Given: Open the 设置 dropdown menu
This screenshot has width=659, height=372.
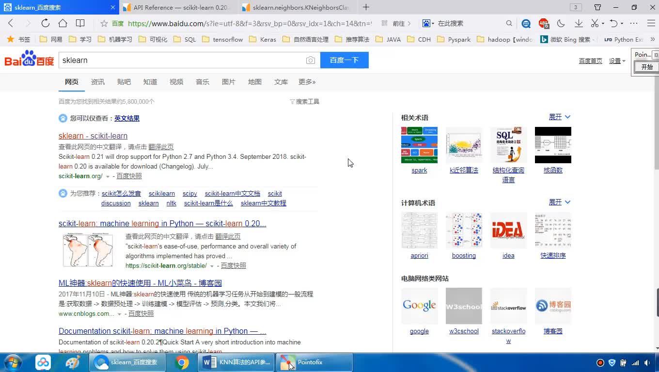Looking at the screenshot, I should pos(617,61).
